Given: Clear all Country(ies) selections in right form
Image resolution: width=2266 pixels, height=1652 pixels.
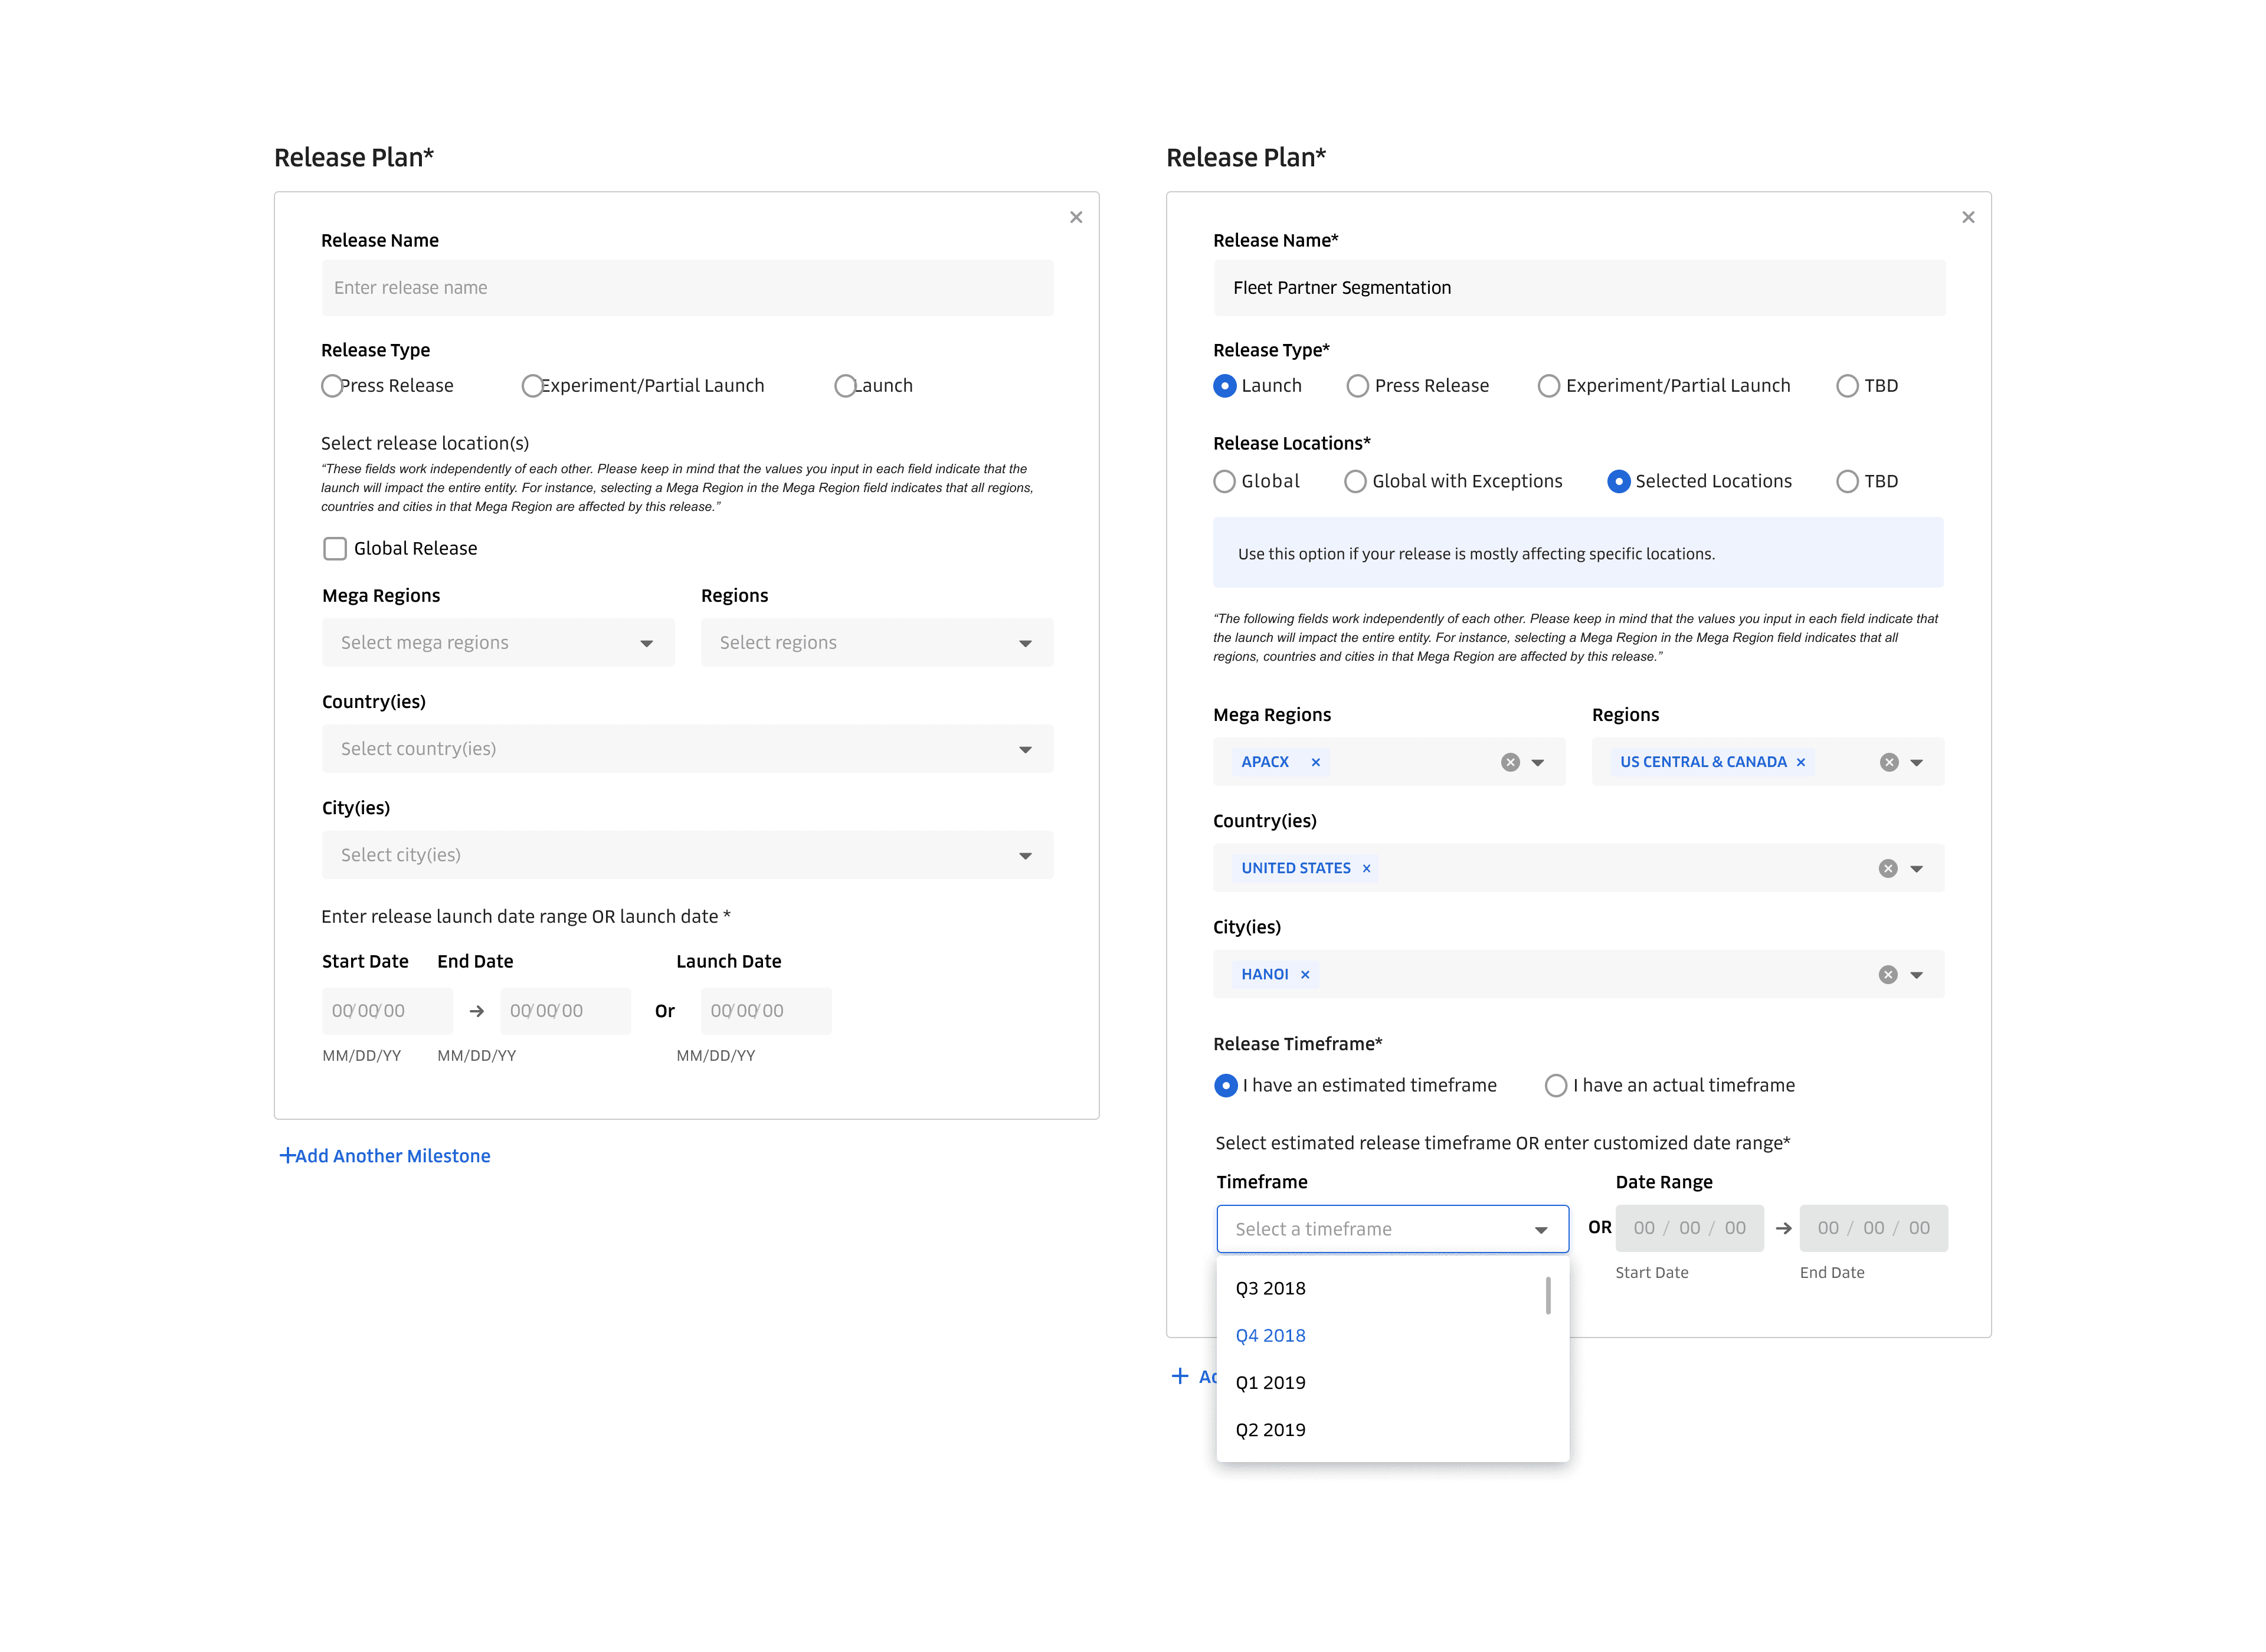Looking at the screenshot, I should (1888, 868).
